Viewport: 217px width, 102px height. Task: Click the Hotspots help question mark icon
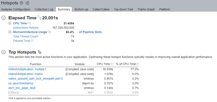(21, 3)
